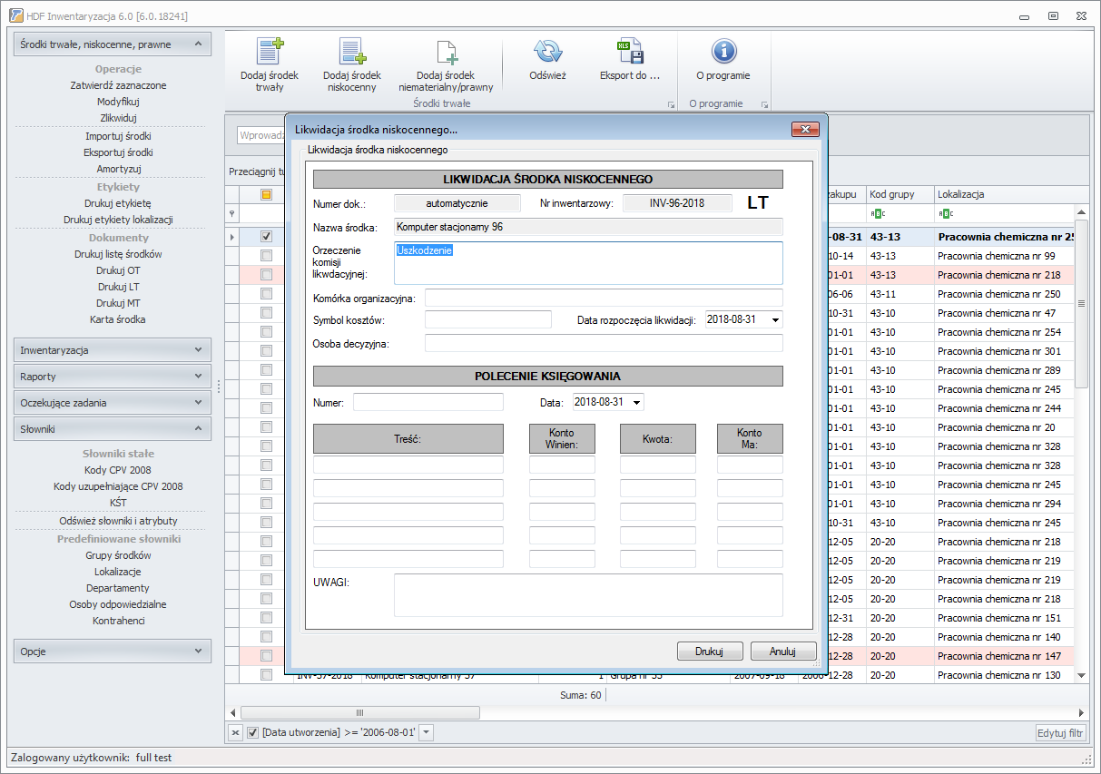
Task: Open the Data rozpoczęcia likwidacji date dropdown
Action: 774,319
